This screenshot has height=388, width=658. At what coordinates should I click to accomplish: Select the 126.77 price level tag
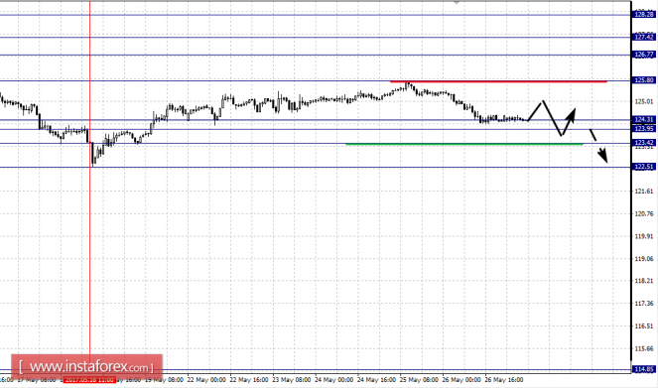tap(644, 55)
